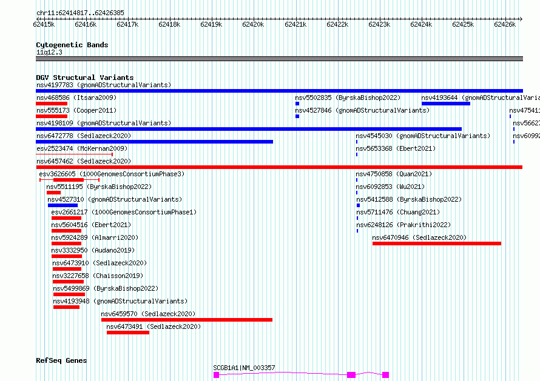The height and width of the screenshot is (381, 540).
Task: Click red bar under nsv468586
Action: coord(52,104)
